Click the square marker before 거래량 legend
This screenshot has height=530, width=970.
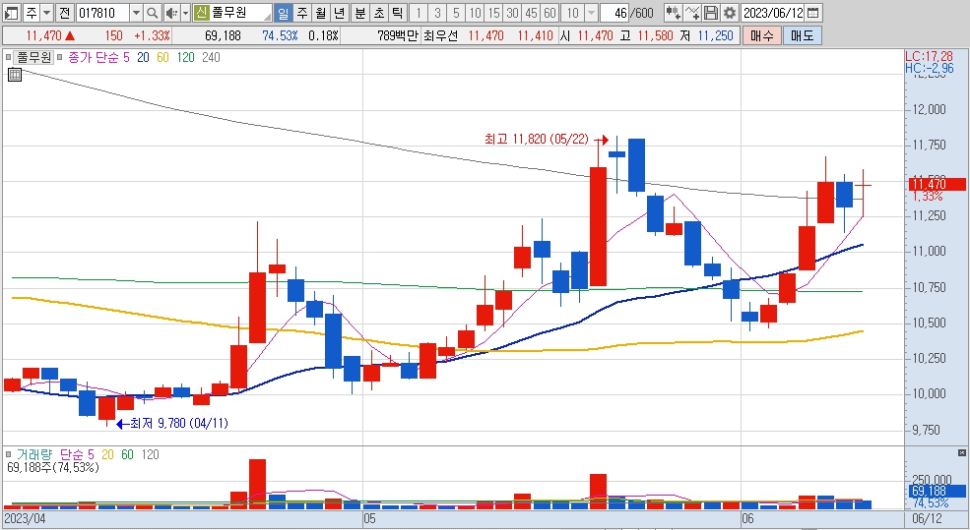[8, 454]
